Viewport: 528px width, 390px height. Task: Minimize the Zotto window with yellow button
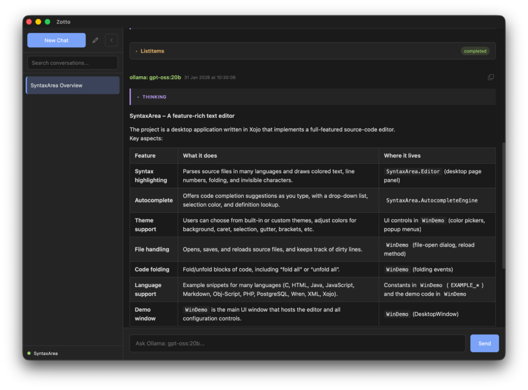(x=38, y=22)
